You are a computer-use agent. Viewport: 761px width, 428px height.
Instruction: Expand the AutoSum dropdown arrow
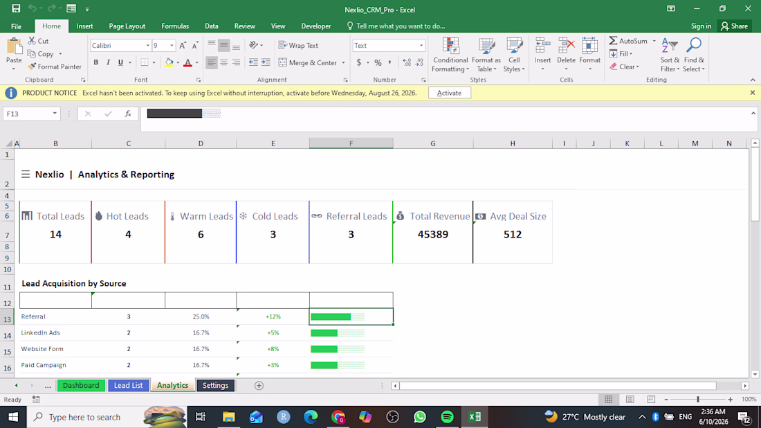[654, 41]
